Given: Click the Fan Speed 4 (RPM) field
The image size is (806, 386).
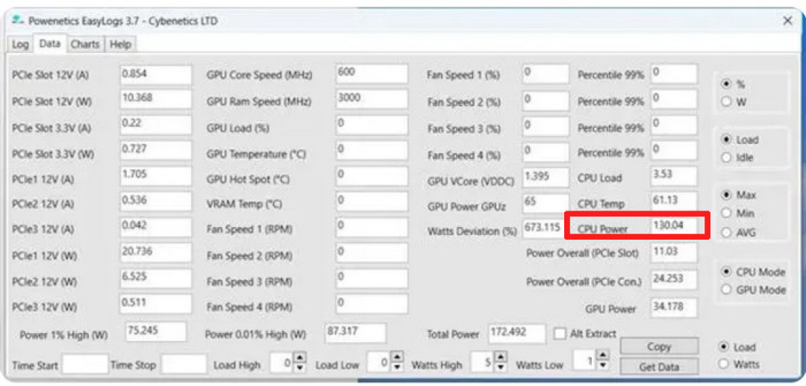Looking at the screenshot, I should pyautogui.click(x=372, y=304).
